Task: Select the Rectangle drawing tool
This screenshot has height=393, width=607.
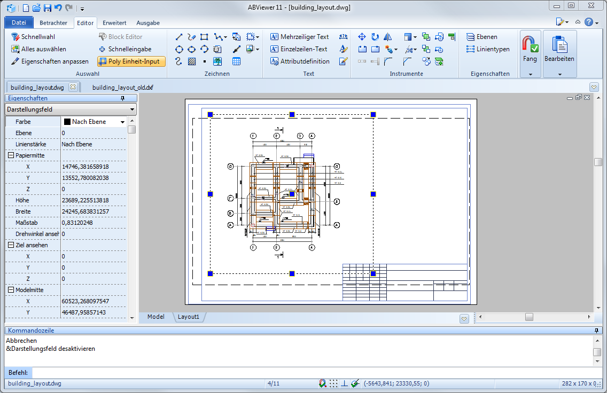Action: pyautogui.click(x=204, y=37)
